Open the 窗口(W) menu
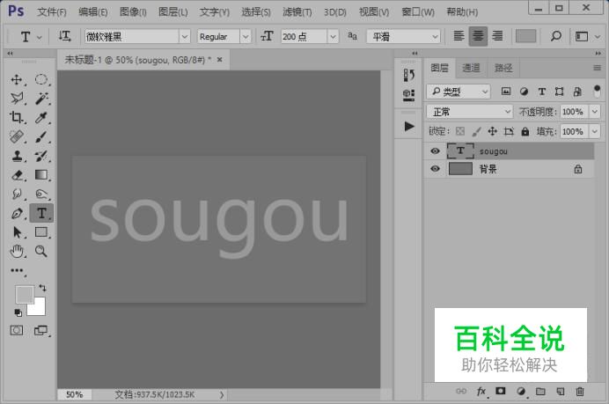 [418, 12]
